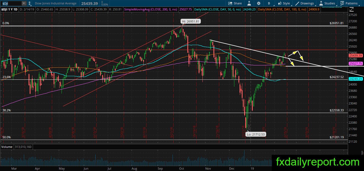This screenshot has height=171, width=364.
Task: Click the volume value 313,010,160
Action: [23, 147]
